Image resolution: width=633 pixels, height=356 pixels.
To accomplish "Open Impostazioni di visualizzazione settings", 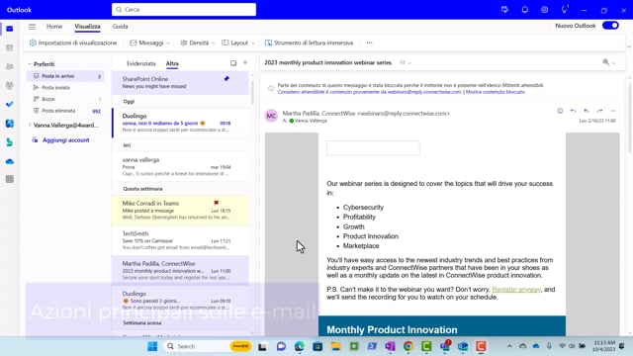I will (x=73, y=43).
